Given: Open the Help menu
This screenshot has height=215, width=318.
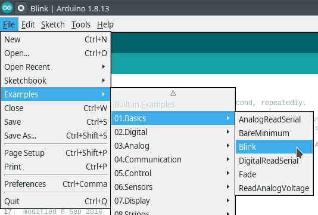Looking at the screenshot, I should (x=105, y=24).
